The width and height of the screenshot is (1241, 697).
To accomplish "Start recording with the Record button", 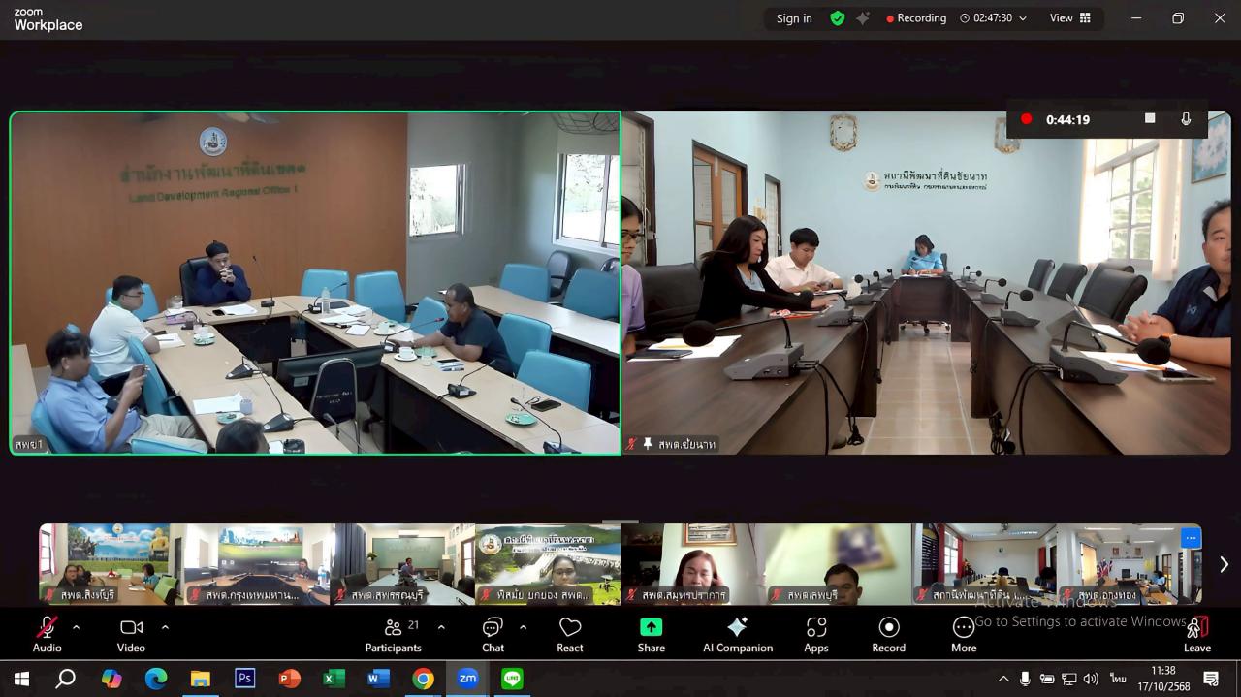I will (x=888, y=634).
